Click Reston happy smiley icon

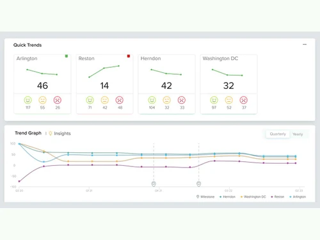click(x=90, y=100)
